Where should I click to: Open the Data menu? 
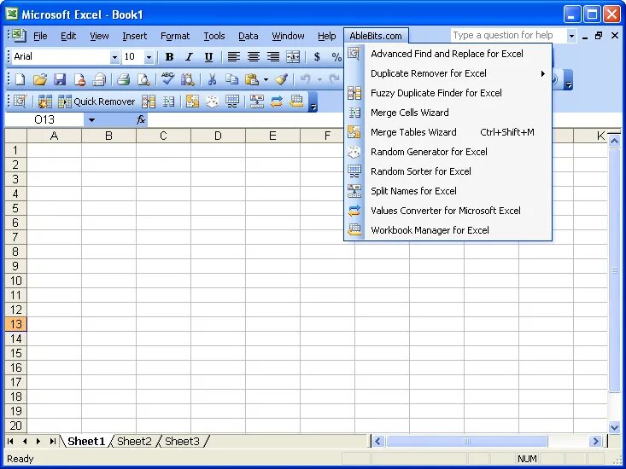click(249, 36)
